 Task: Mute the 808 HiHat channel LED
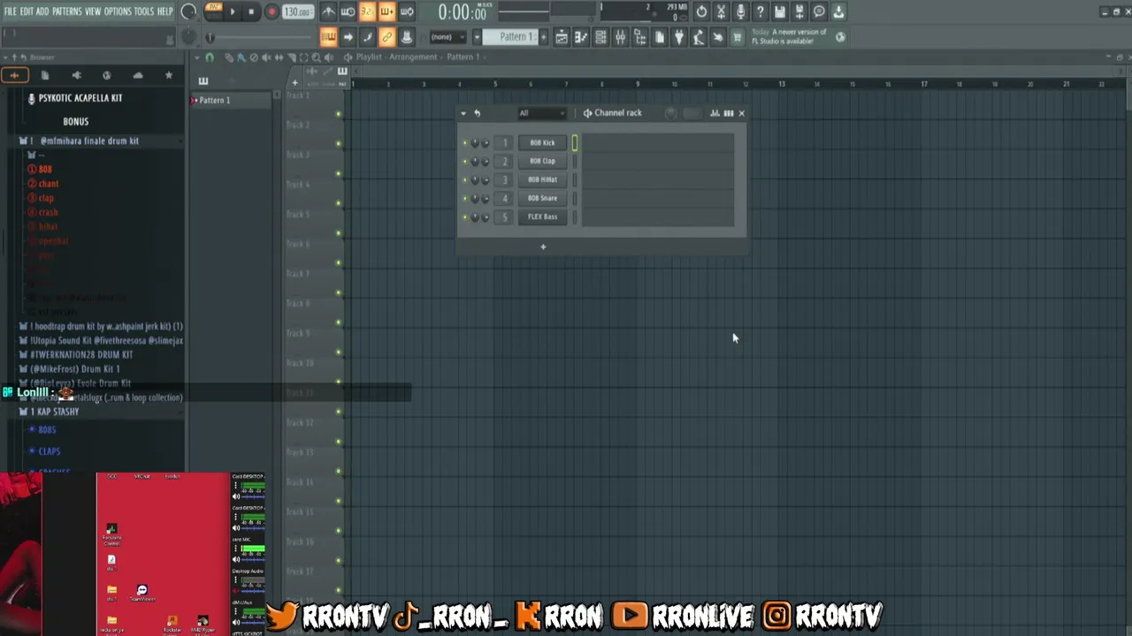click(x=465, y=179)
